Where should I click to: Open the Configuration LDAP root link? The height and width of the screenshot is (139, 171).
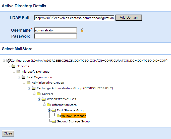[x=89, y=61]
